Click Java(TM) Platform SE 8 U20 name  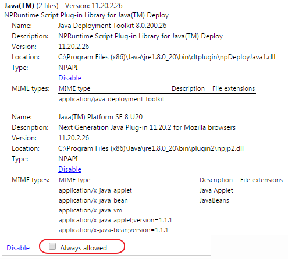[x=101, y=117]
